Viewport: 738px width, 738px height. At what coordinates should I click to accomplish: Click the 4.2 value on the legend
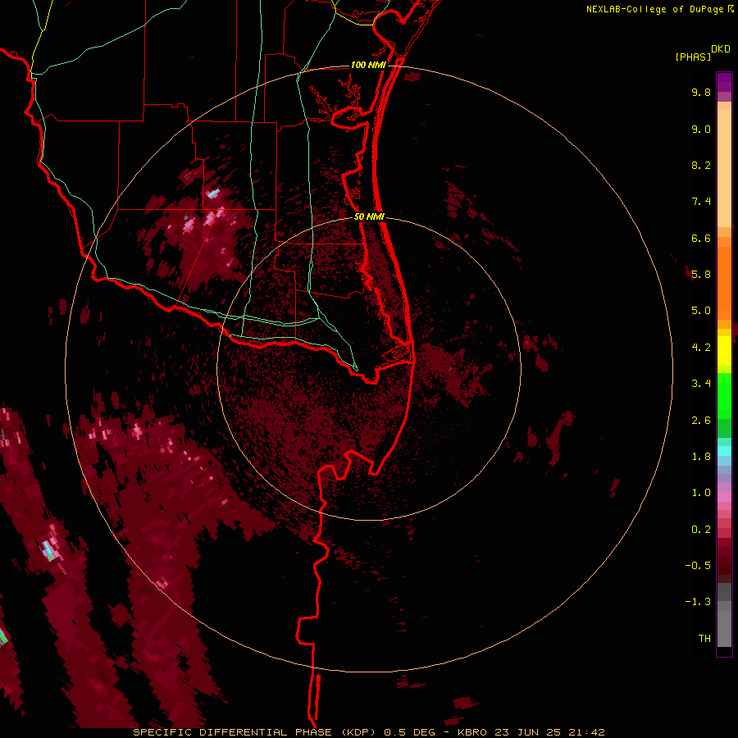pyautogui.click(x=701, y=348)
